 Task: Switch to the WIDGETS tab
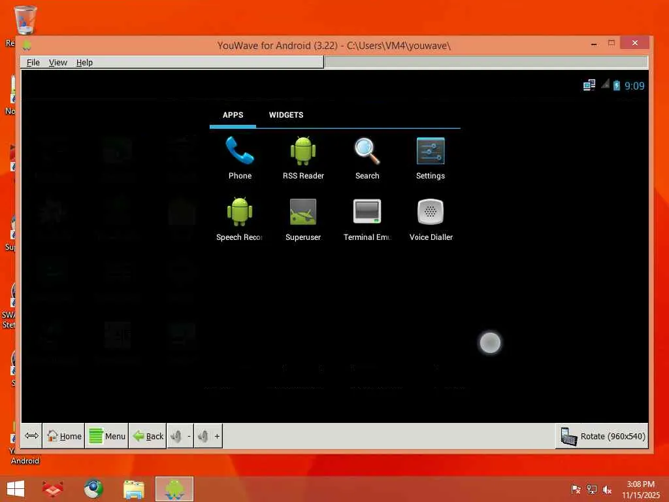(286, 115)
